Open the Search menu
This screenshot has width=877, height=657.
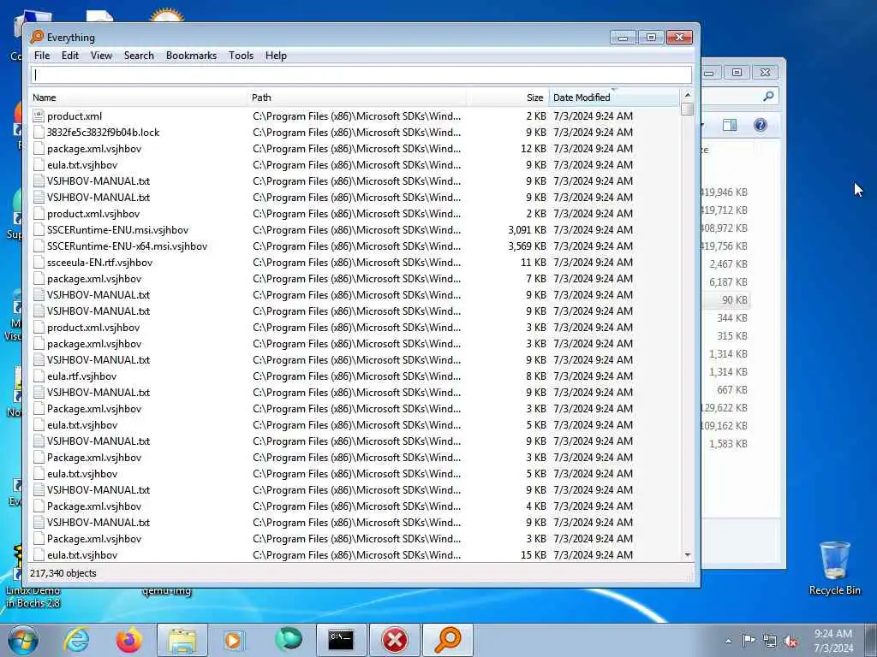tap(139, 56)
